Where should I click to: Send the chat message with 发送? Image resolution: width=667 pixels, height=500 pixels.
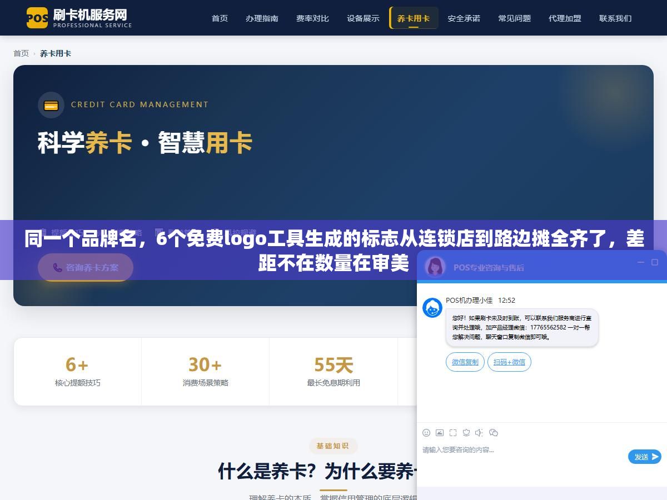pos(644,457)
